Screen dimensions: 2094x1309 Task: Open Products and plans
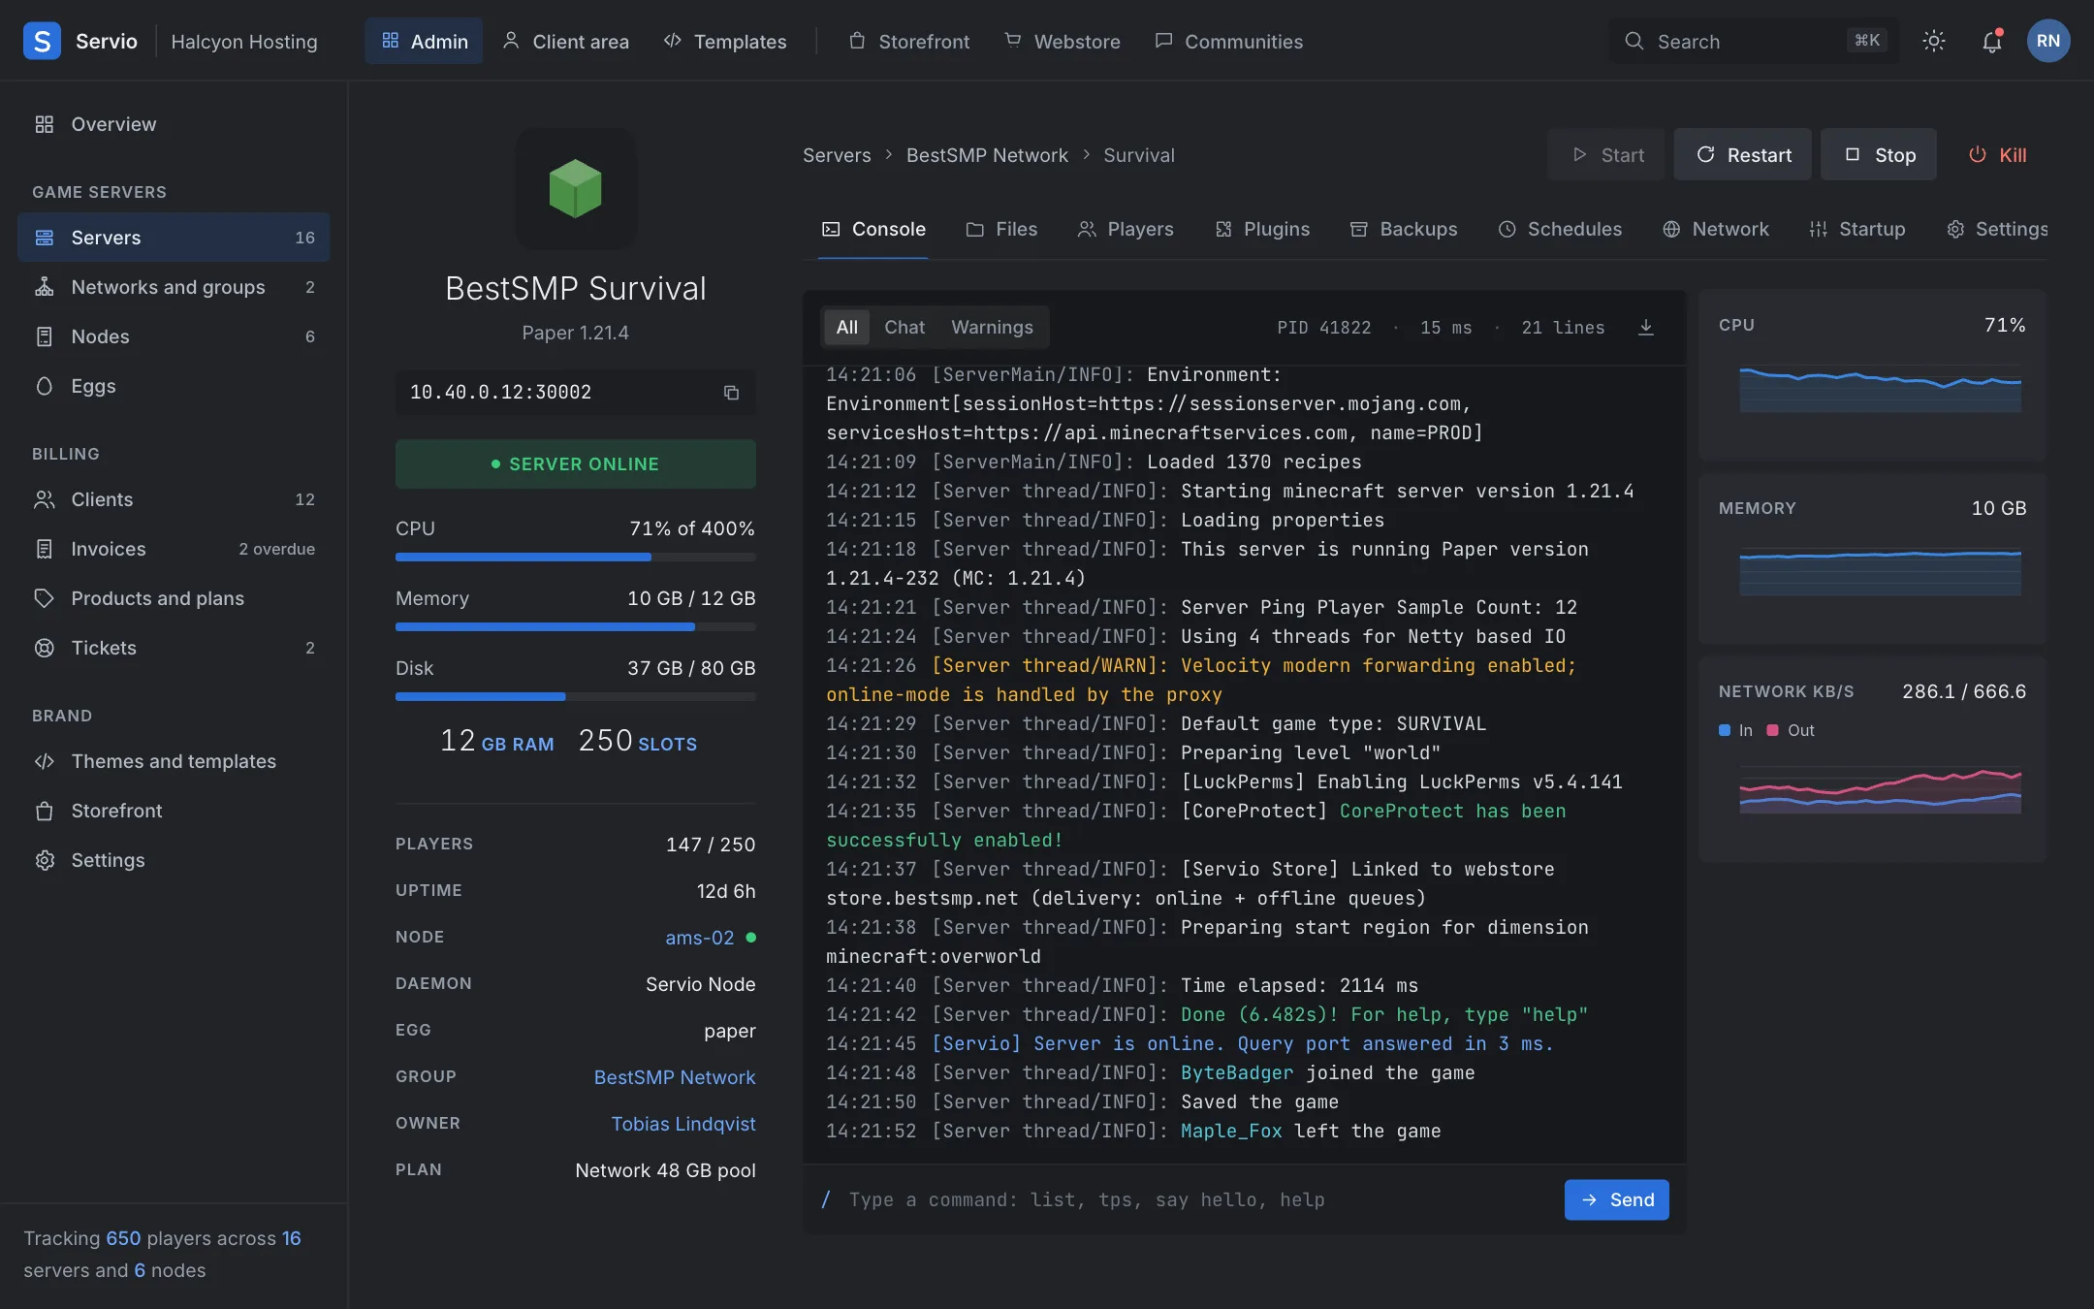[174, 598]
